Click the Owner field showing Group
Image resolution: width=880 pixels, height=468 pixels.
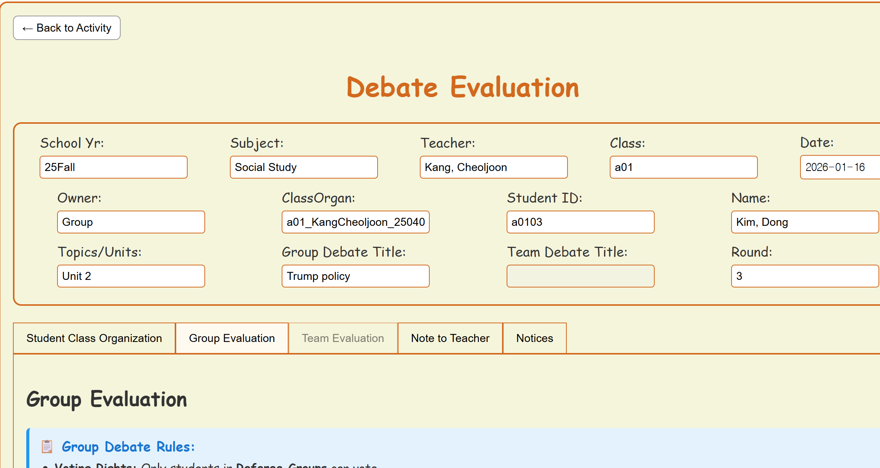[131, 222]
